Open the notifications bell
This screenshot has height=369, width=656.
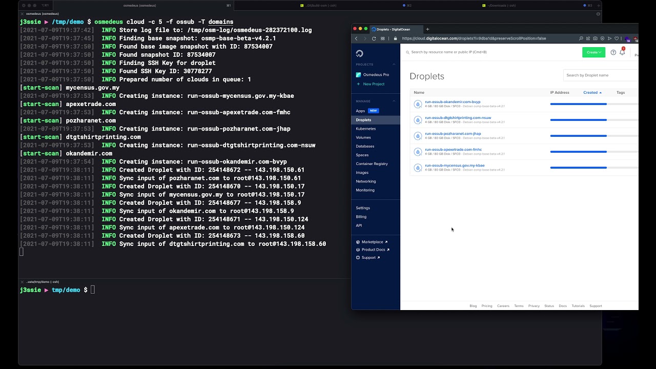click(622, 52)
